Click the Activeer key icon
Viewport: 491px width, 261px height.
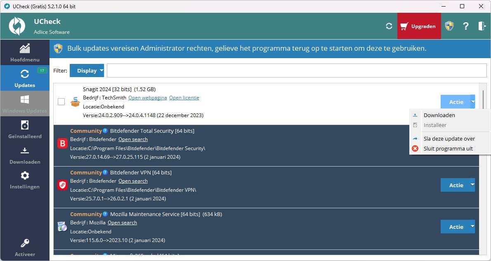click(x=25, y=243)
